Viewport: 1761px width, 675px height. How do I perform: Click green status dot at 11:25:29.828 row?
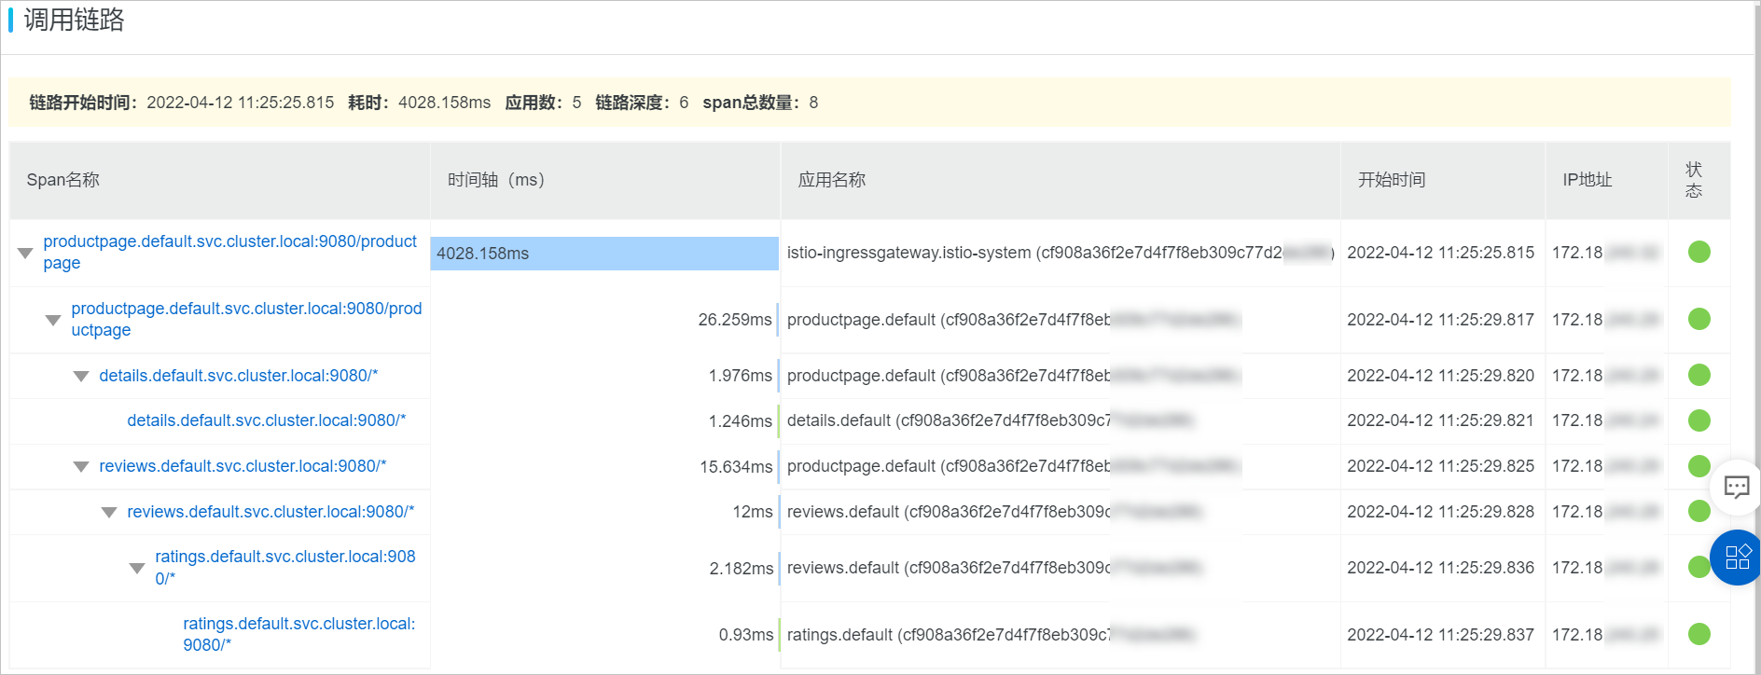click(x=1699, y=511)
